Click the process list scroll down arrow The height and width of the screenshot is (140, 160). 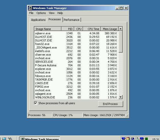(120, 97)
